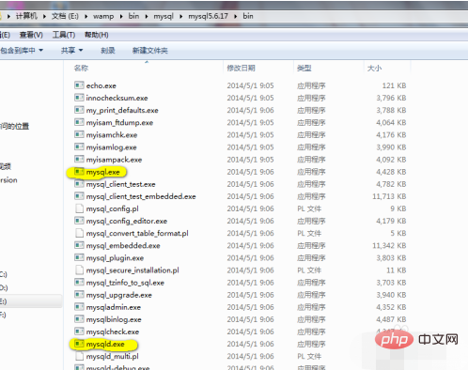468x370 pixels.
Task: Click the mysqlbinlog.exe file icon
Action: coord(79,319)
